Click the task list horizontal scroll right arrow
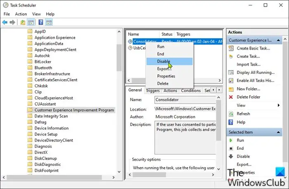289x189 pixels. 220,80
